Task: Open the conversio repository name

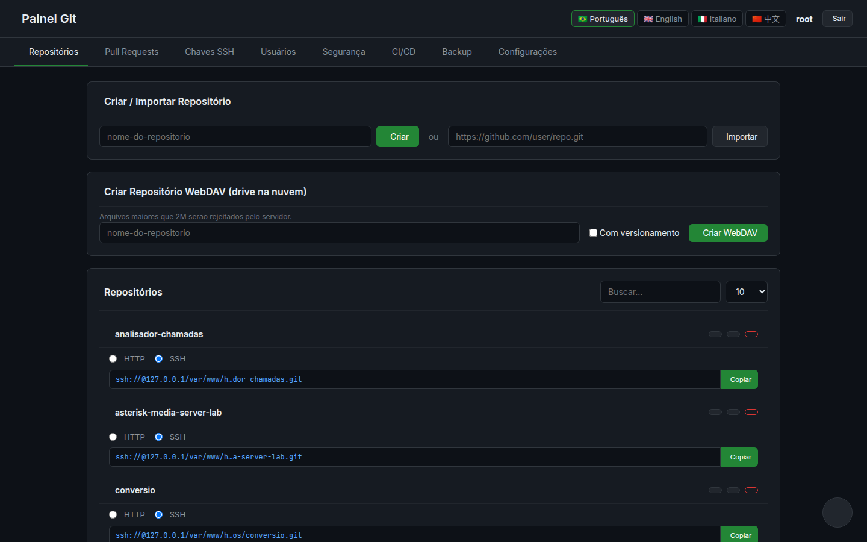Action: click(135, 490)
